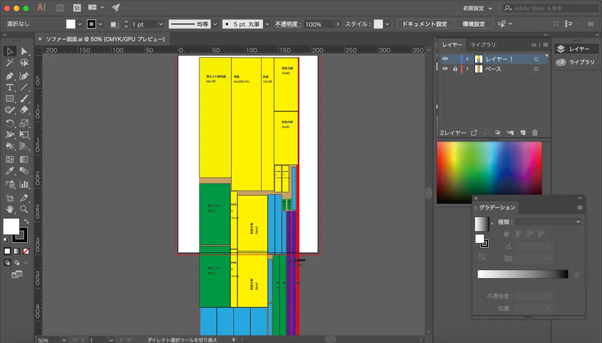Select the Free Transform tool
The height and width of the screenshot is (343, 602).
click(24, 135)
